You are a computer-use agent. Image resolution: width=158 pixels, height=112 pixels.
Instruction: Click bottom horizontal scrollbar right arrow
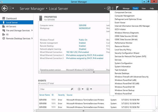pos(154,111)
